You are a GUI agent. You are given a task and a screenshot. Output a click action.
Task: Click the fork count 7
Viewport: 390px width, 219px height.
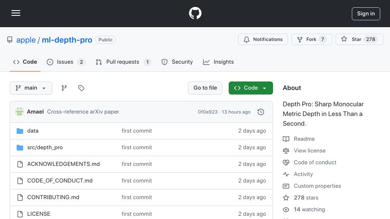point(322,39)
